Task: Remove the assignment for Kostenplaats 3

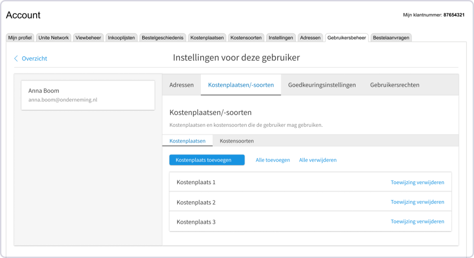Action: pos(418,221)
